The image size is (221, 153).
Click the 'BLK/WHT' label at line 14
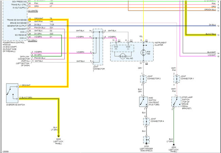point(211,52)
